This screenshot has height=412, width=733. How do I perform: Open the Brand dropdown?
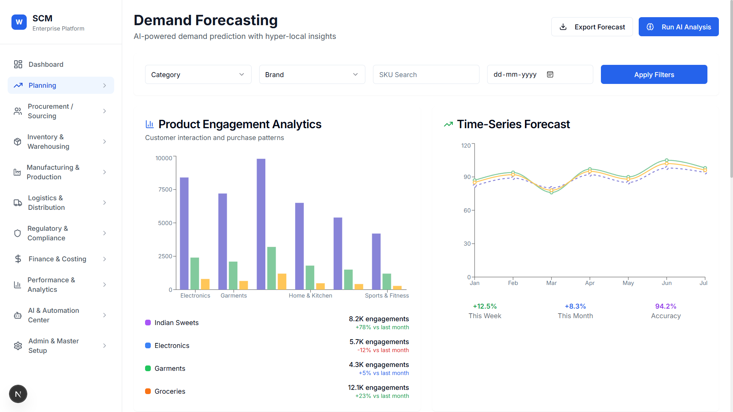point(312,74)
